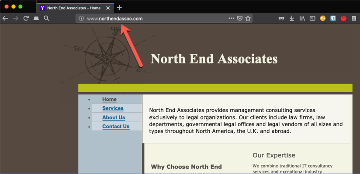Click the paragraph starting 'North End Associates provides'
The width and height of the screenshot is (360, 174).
click(246, 121)
